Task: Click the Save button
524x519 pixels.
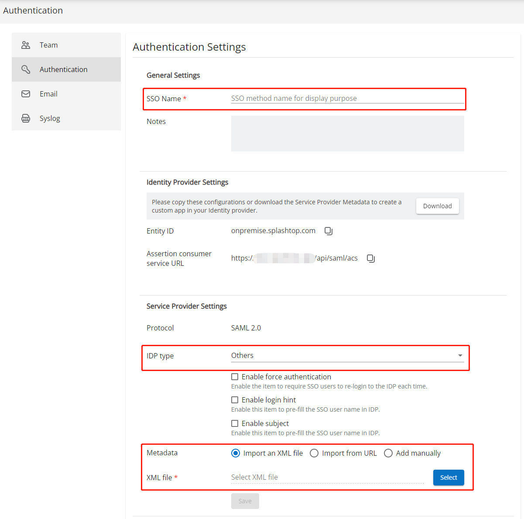Action: (245, 501)
